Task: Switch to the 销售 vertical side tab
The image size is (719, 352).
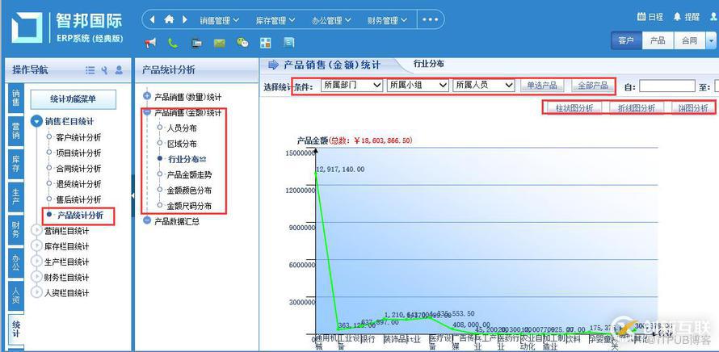Action: point(16,98)
